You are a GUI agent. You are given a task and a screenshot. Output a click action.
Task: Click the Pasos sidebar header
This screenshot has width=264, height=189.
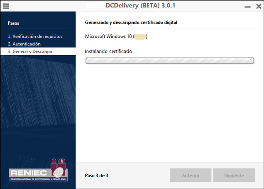coord(14,23)
